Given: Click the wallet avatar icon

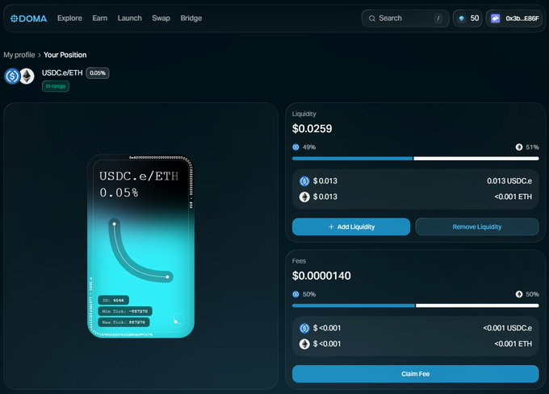Looking at the screenshot, I should point(495,19).
